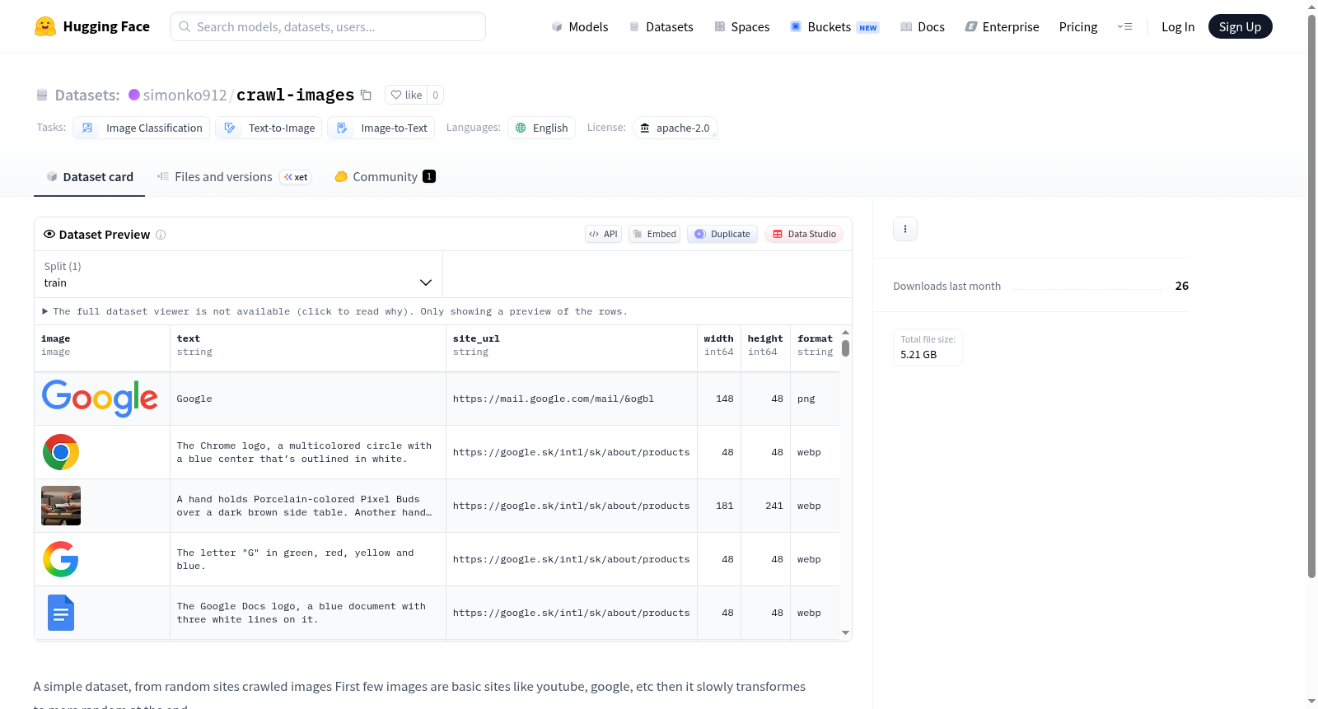Go to Datasets in top navigation

661,26
